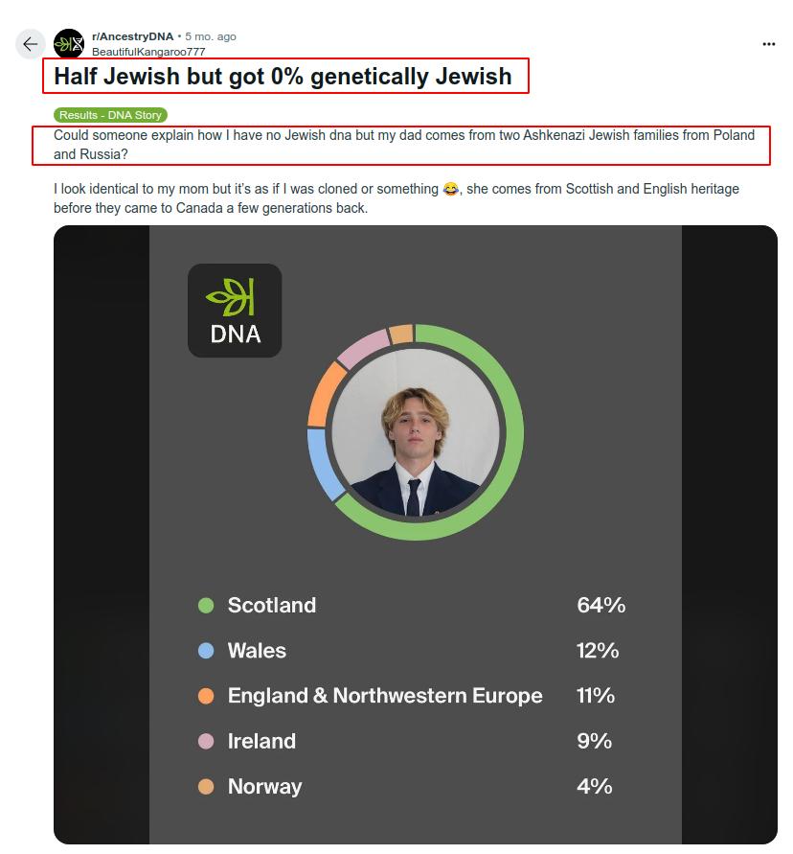Click the England & Northwestern Europe label
793x854 pixels.
(x=385, y=696)
